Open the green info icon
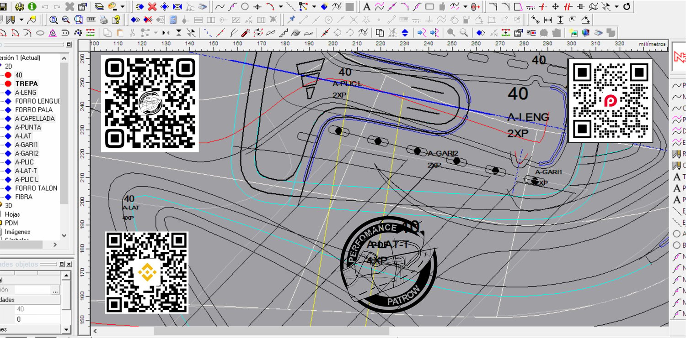Viewport: 686px width, 338px height. [x=32, y=7]
